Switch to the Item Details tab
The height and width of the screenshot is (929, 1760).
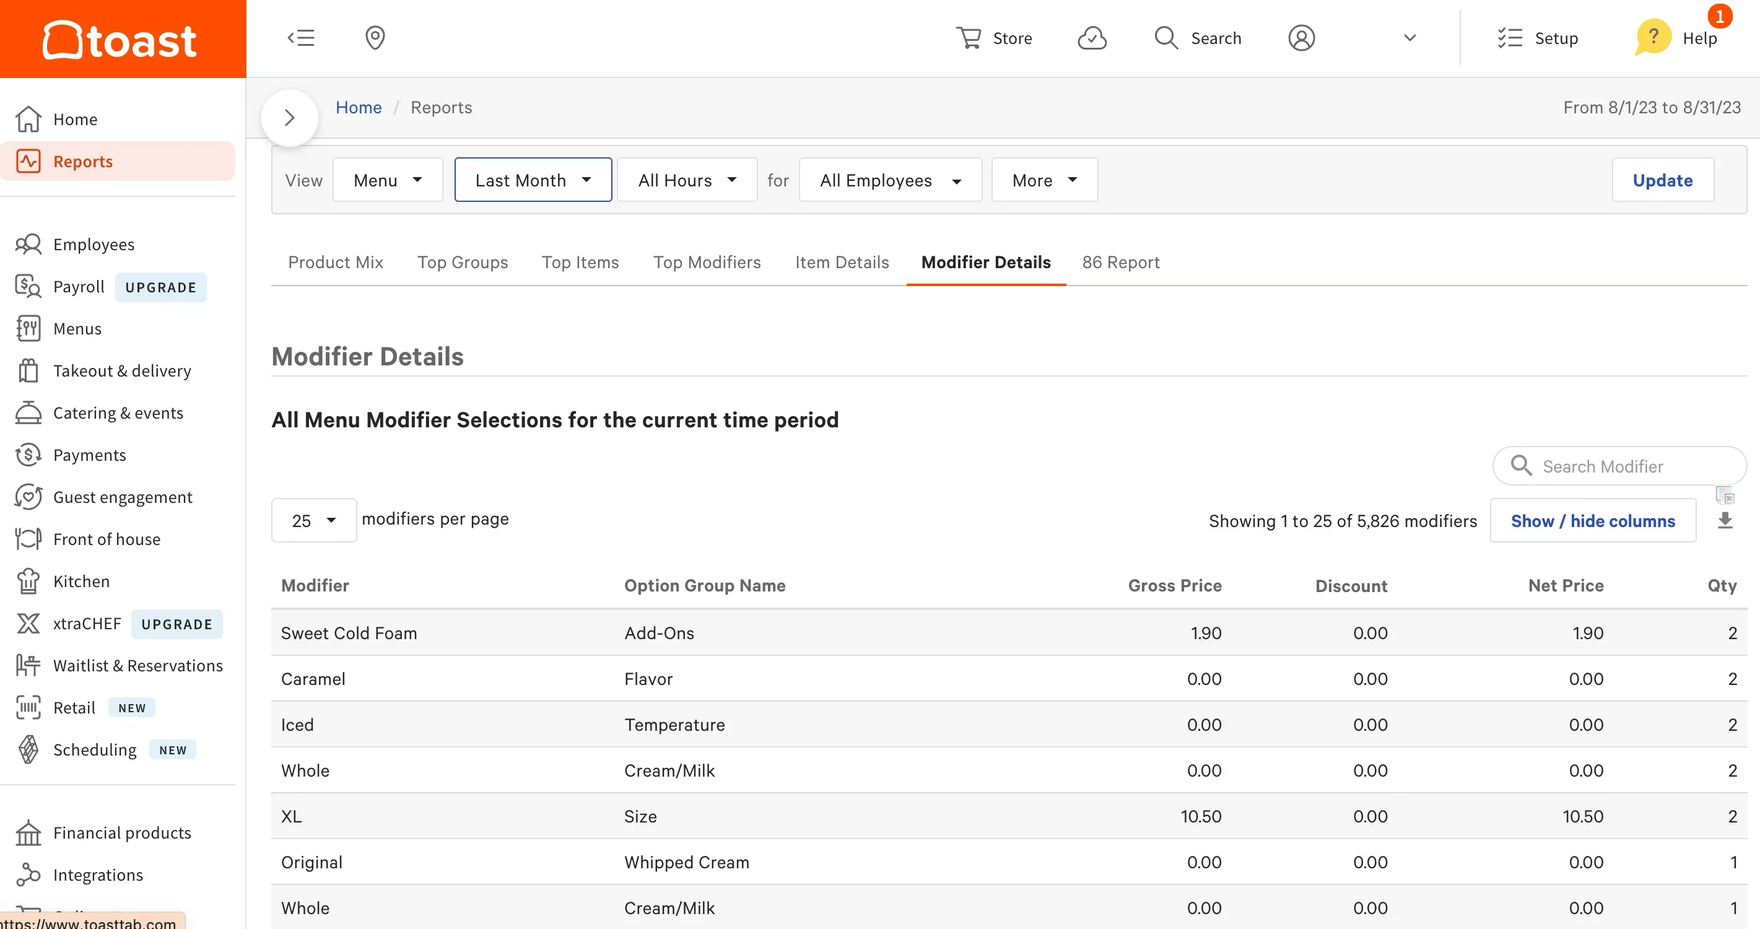842,263
